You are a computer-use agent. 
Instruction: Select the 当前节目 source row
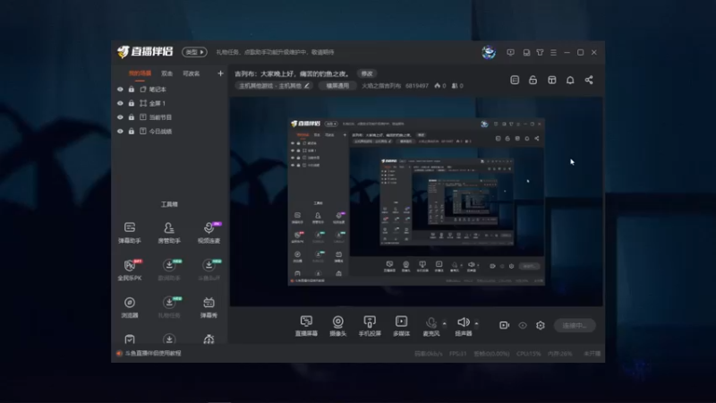coord(170,117)
